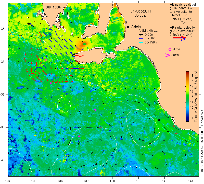Screen dimensions: 204x184
Task: Click the 19 value on temperature scale
Action: point(192,75)
